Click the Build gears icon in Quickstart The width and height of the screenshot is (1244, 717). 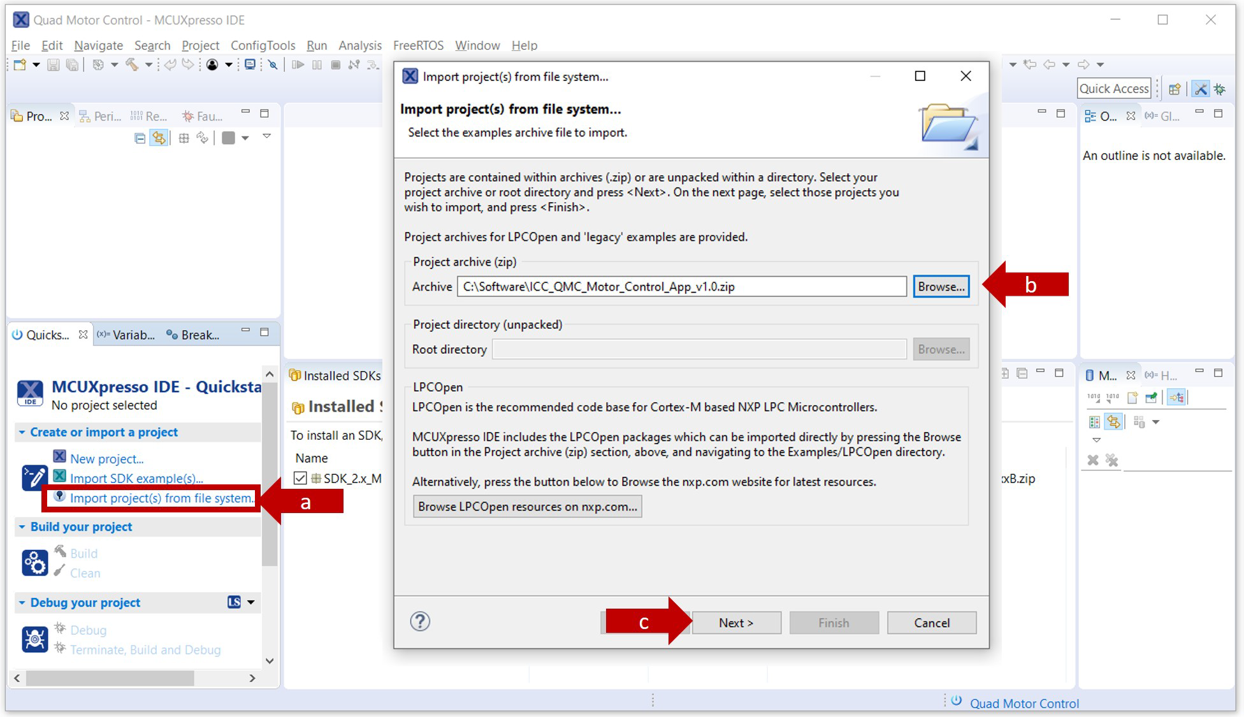click(34, 563)
